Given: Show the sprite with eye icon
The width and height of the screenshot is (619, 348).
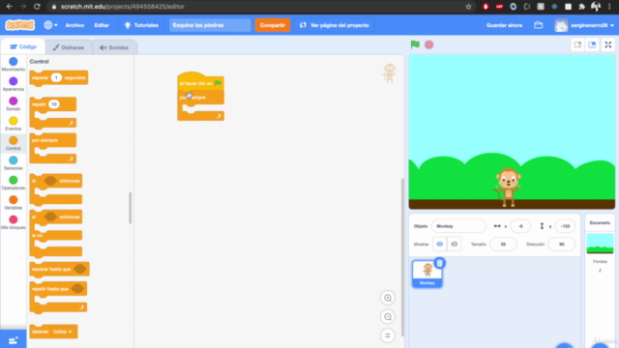Looking at the screenshot, I should 439,245.
